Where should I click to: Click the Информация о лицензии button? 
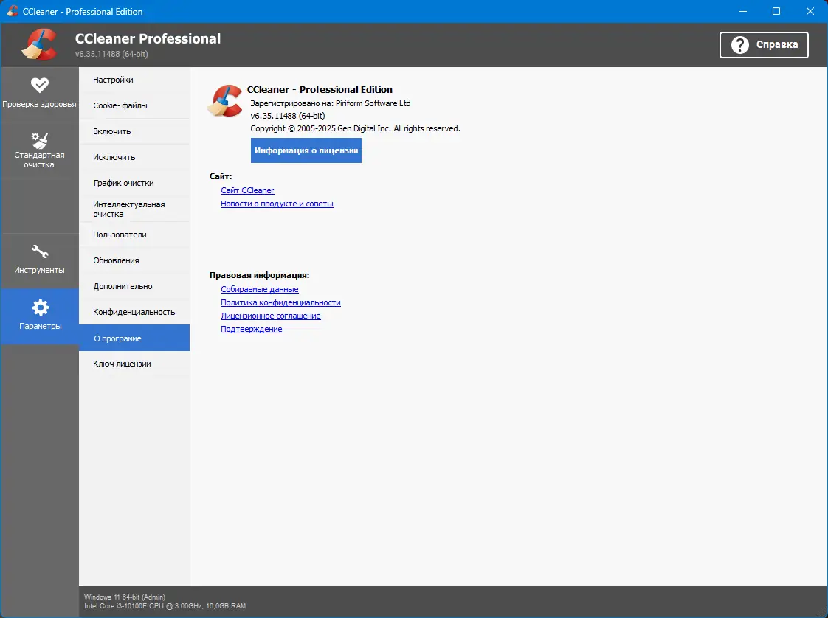point(306,150)
